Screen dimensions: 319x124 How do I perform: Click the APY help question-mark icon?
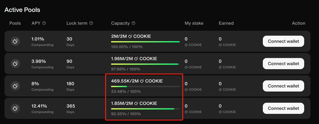pyautogui.click(x=44, y=23)
